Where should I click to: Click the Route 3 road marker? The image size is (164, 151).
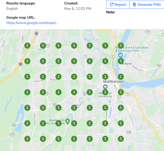(x=85, y=57)
